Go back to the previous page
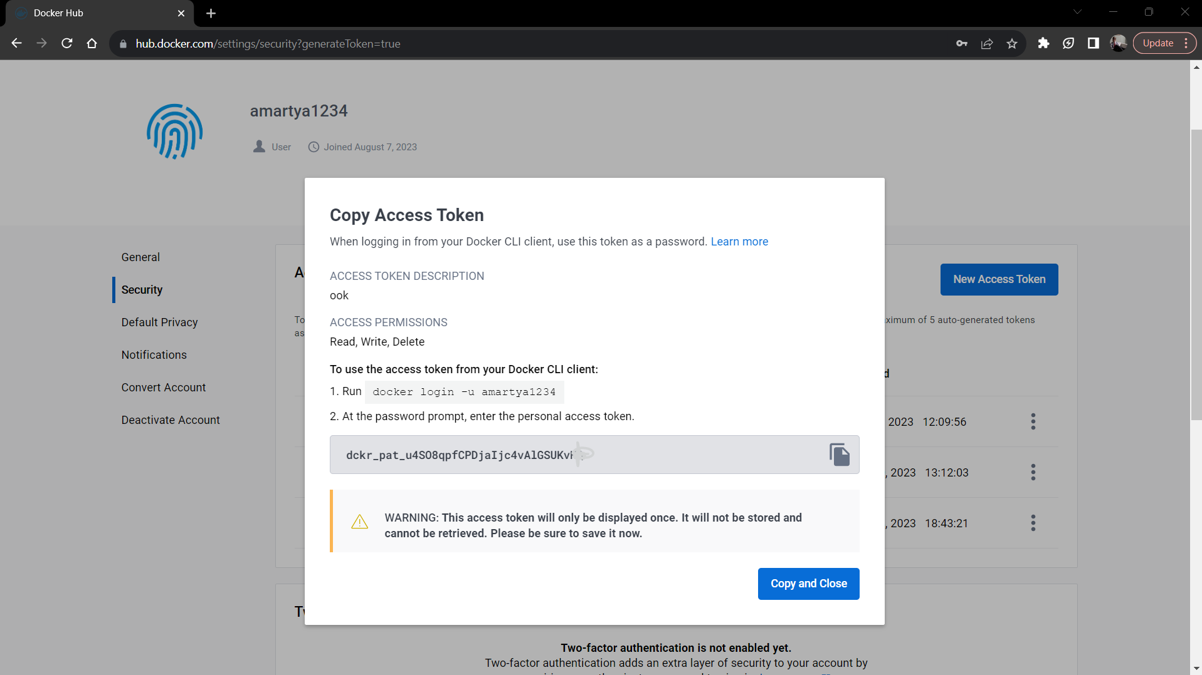Image resolution: width=1202 pixels, height=675 pixels. coord(17,43)
